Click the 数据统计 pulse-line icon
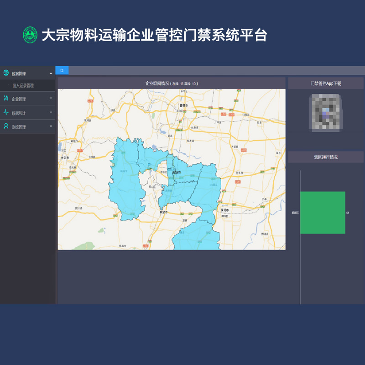Screen dimensions: 365x365 coord(6,112)
